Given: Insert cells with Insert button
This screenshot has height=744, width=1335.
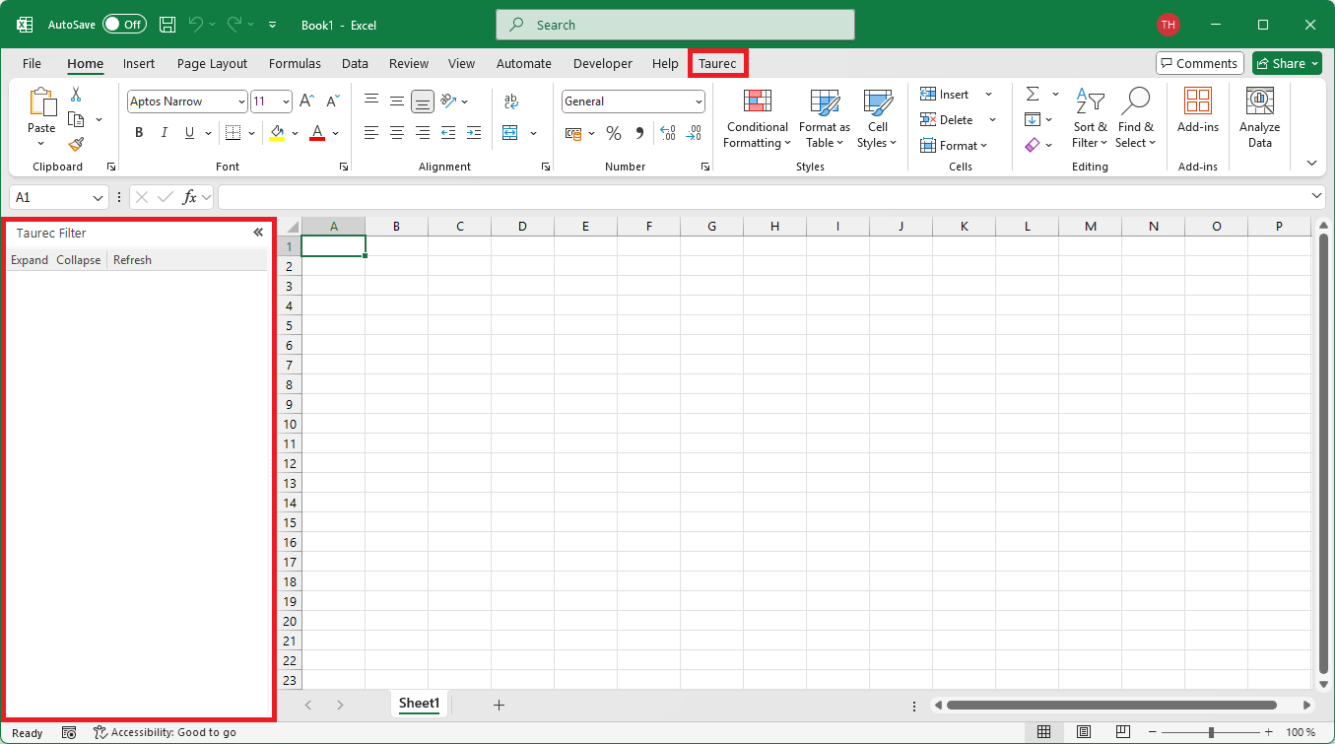Looking at the screenshot, I should (x=945, y=95).
